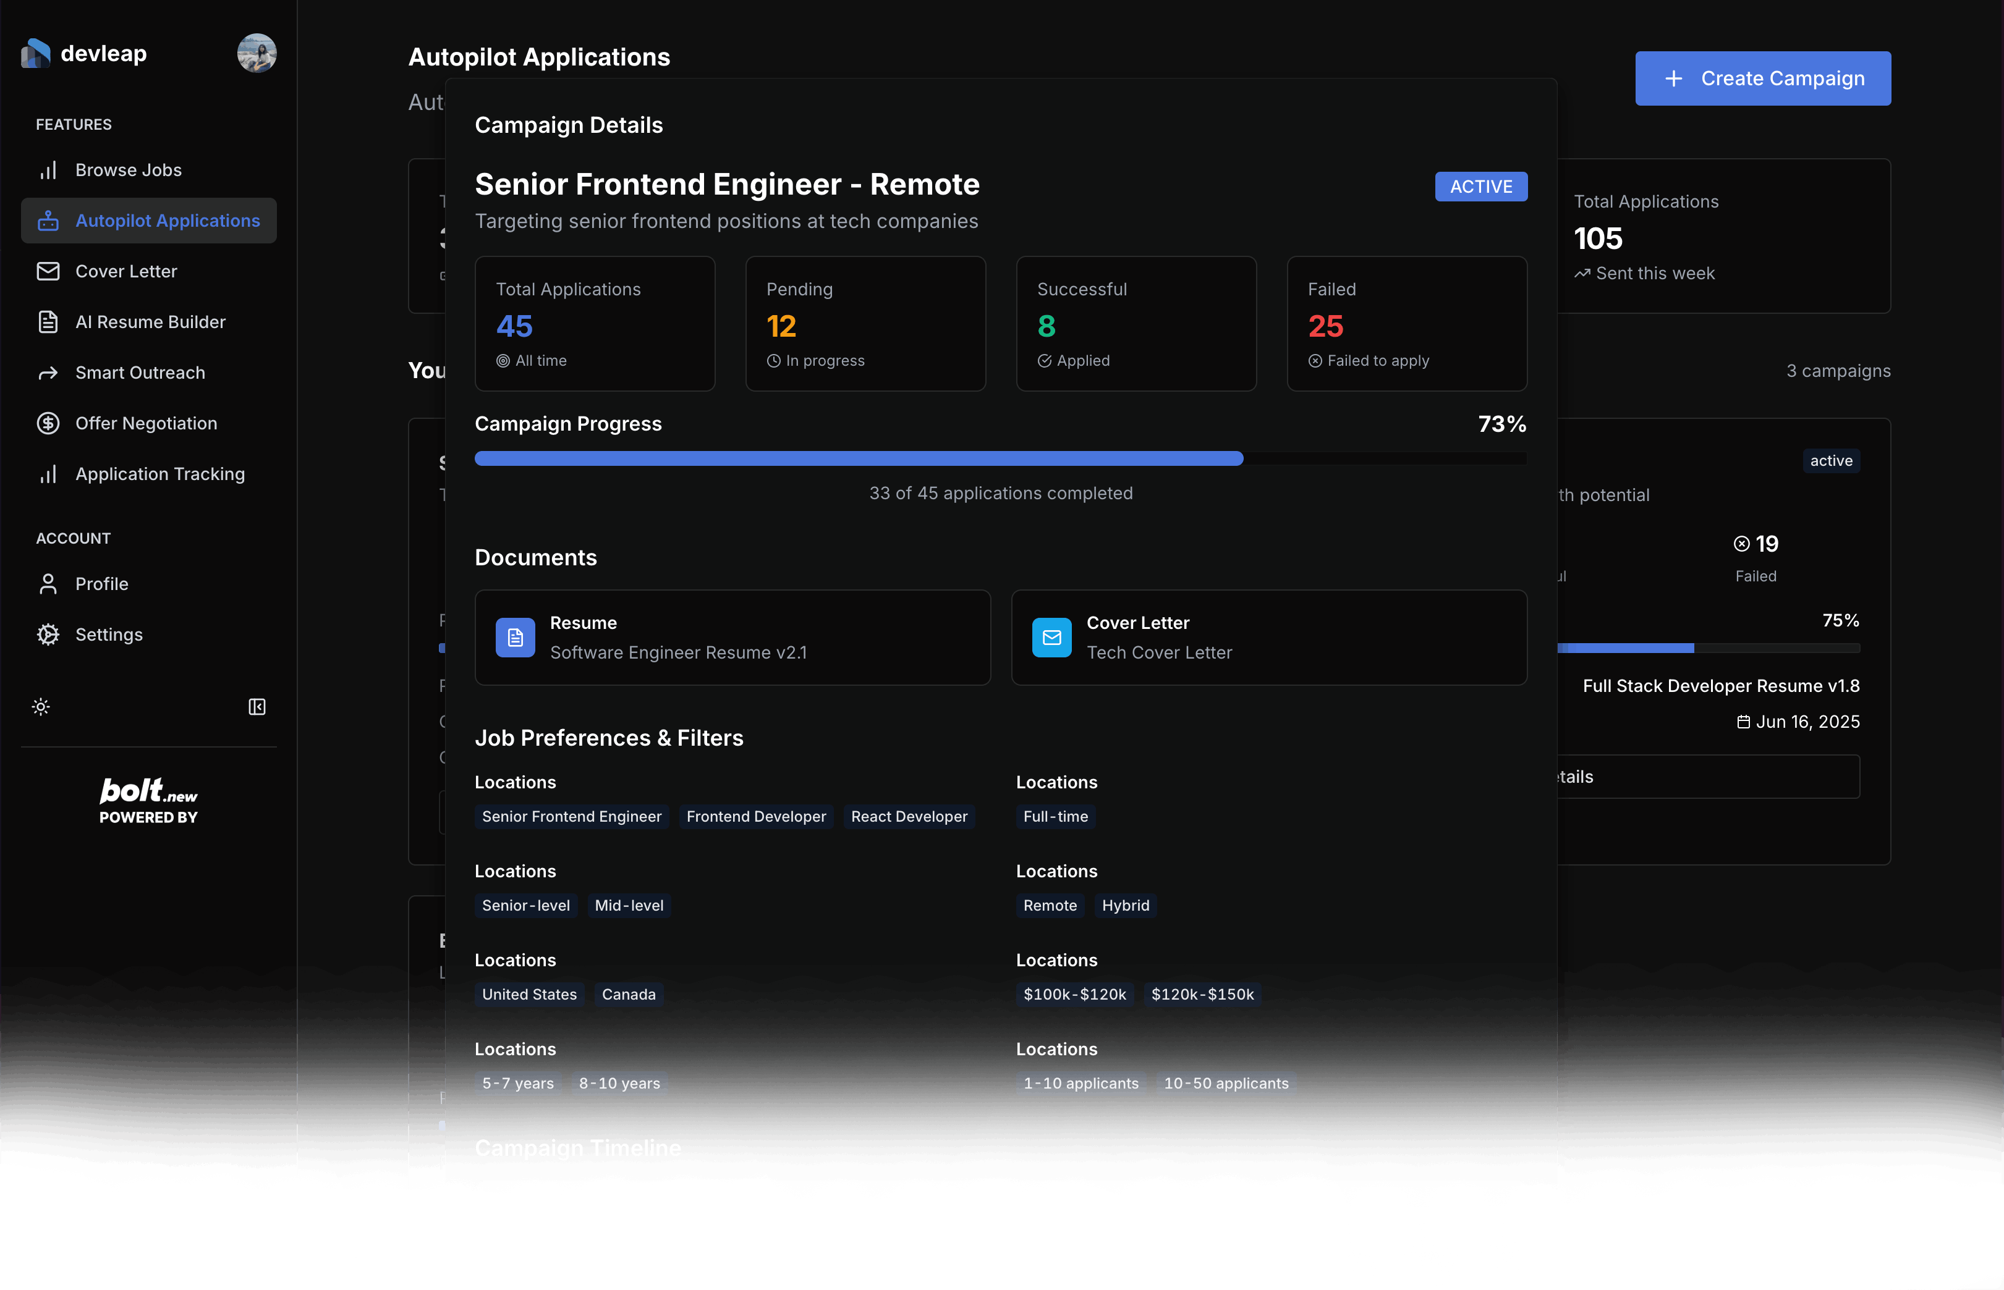Click the 33 of 45 applications completed text

[x=1001, y=494]
